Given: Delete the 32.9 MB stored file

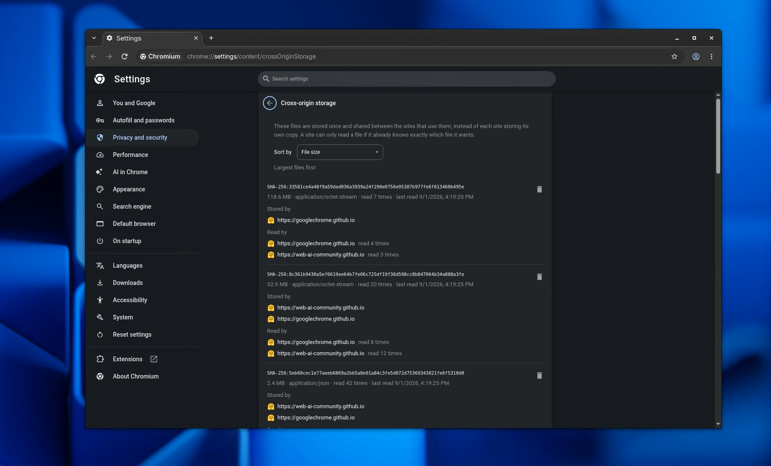Looking at the screenshot, I should tap(539, 277).
